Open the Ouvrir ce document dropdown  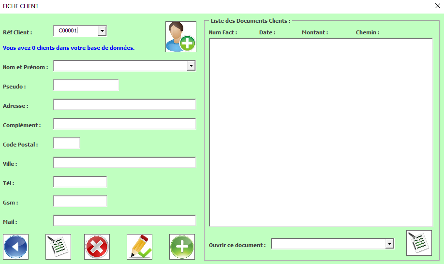[x=389, y=244]
